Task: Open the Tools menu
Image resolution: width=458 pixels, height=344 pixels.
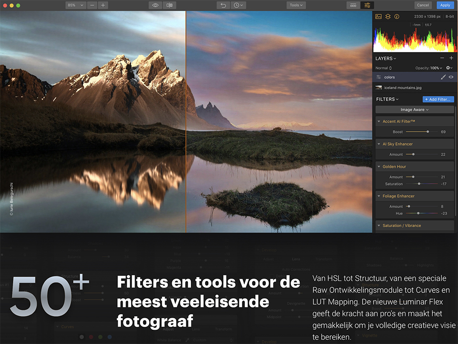Action: coord(296,5)
